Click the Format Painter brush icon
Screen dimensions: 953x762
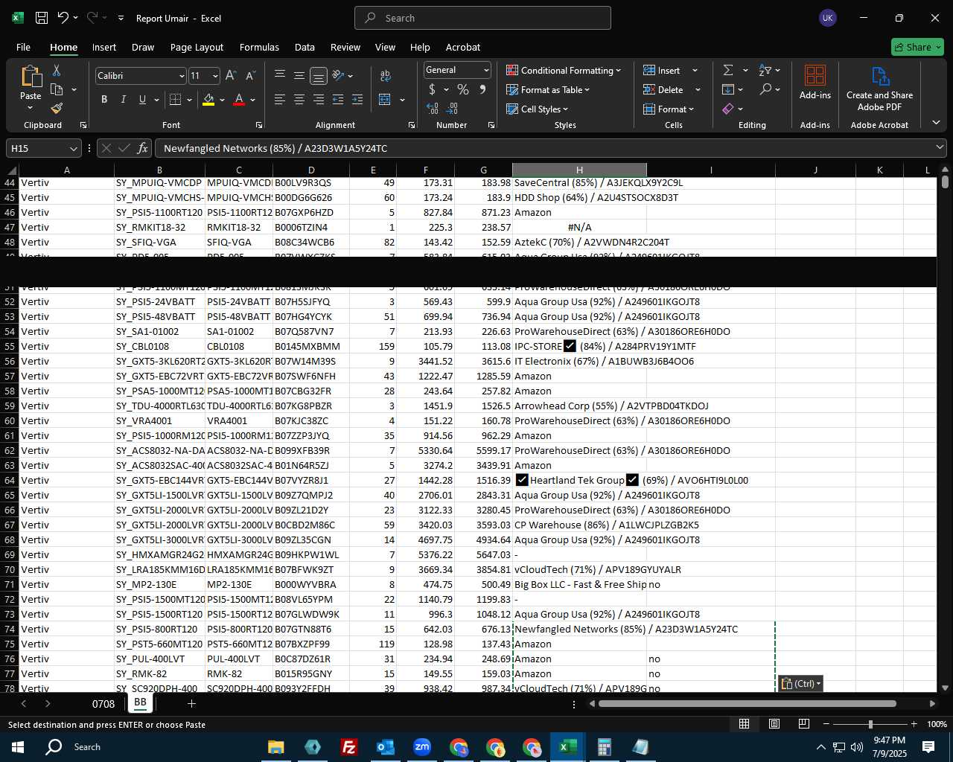click(57, 108)
